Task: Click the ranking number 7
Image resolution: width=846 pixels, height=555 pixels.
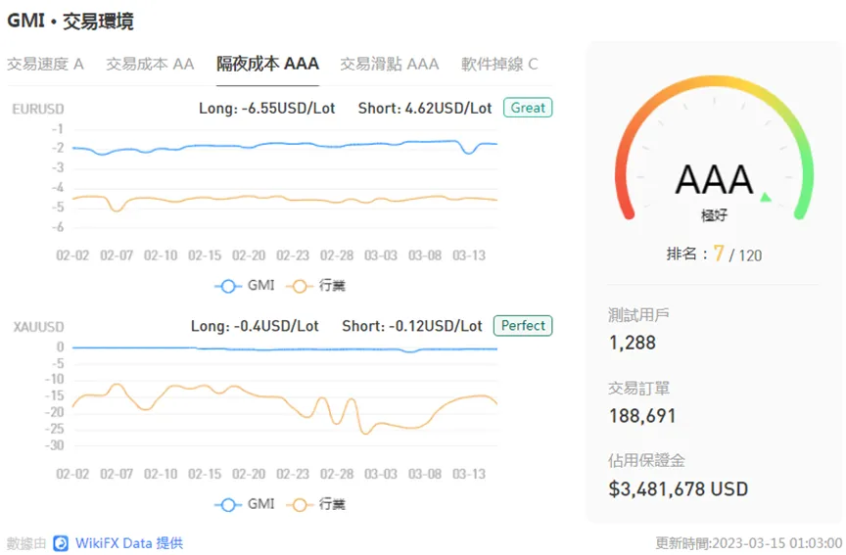Action: tap(719, 253)
